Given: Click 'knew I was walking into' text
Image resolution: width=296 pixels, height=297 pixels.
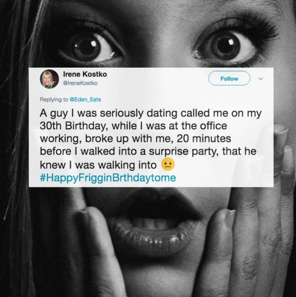Looking at the screenshot, I should 98,165.
